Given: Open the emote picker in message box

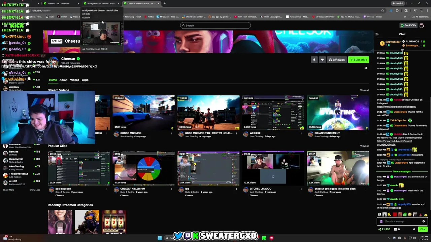Looking at the screenshot, I should (x=424, y=221).
